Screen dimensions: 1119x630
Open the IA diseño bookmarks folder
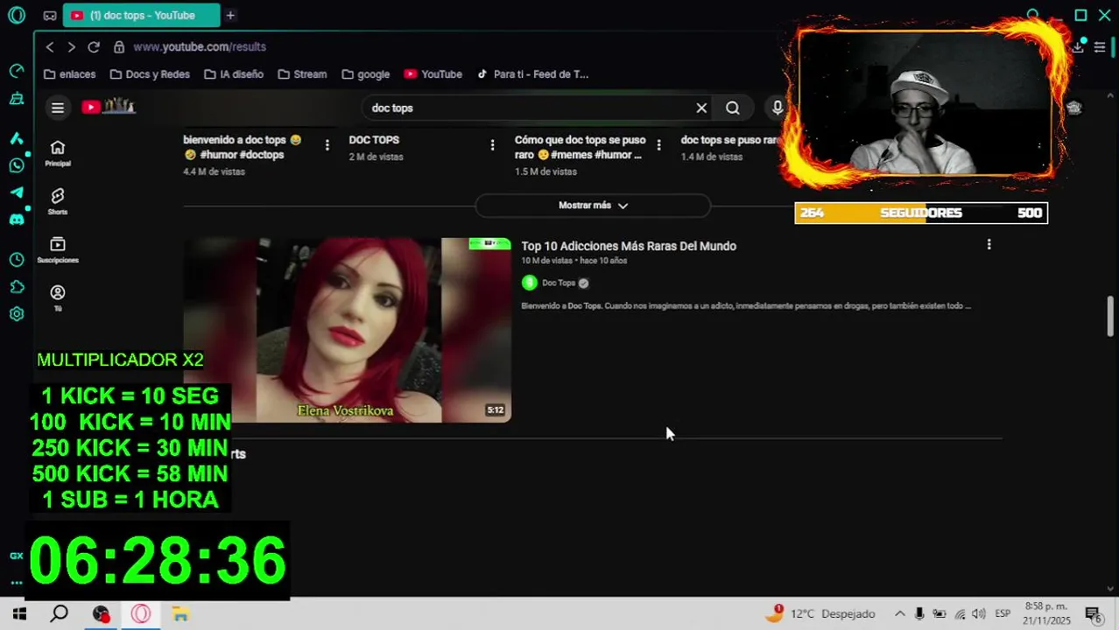coord(234,74)
